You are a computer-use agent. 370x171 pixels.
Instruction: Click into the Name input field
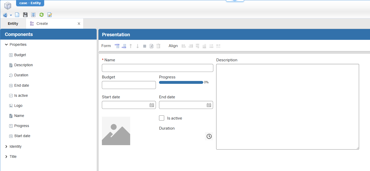157,68
